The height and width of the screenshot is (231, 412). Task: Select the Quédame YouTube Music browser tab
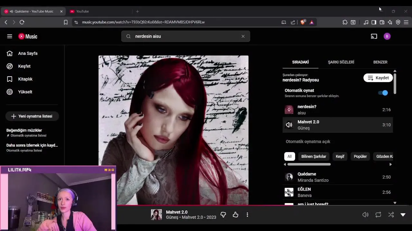34,11
